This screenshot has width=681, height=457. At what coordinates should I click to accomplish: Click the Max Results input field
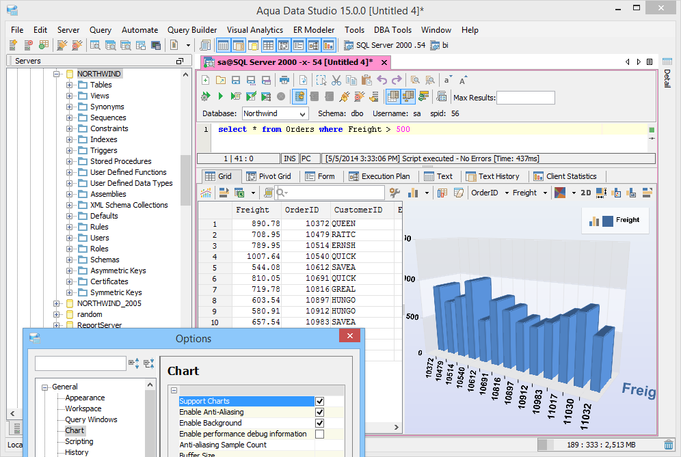(x=526, y=98)
